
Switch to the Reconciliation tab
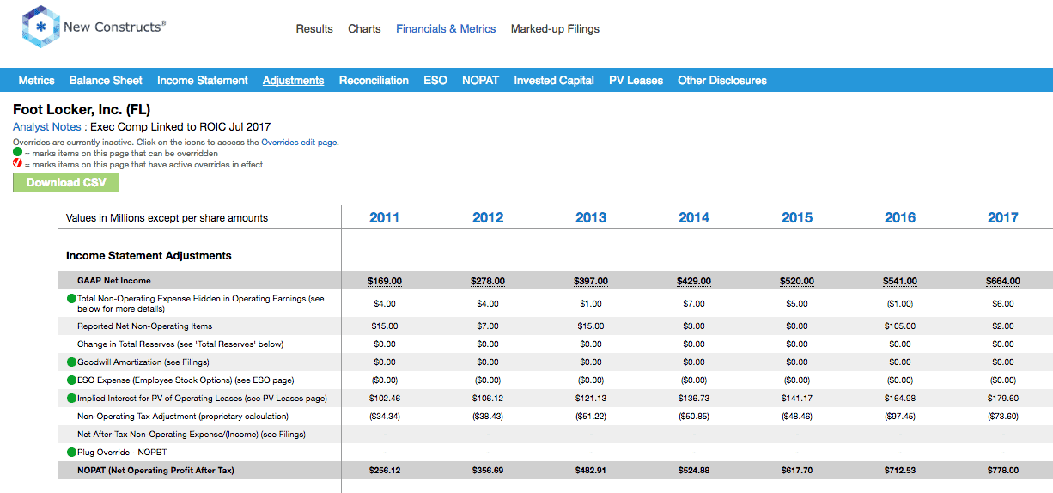(x=374, y=81)
